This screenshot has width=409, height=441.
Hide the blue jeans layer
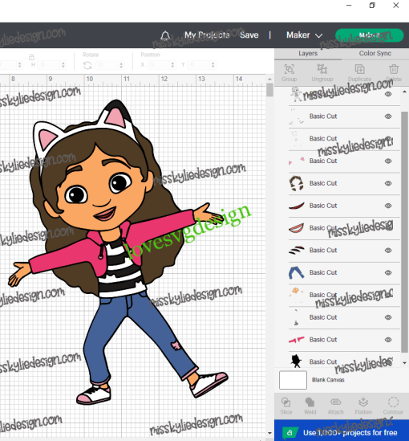coord(388,273)
